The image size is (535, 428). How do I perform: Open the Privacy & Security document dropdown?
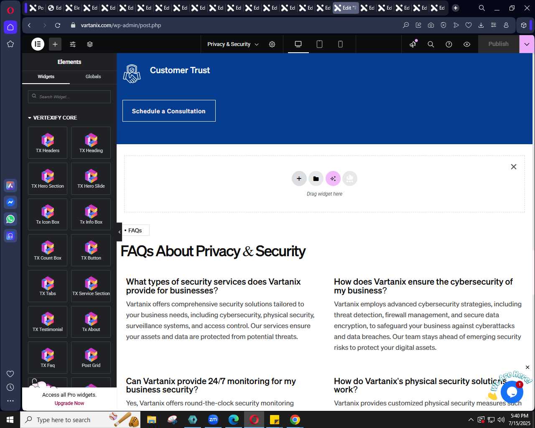click(233, 44)
